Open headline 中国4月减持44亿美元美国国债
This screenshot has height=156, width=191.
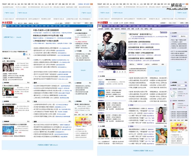46,30
